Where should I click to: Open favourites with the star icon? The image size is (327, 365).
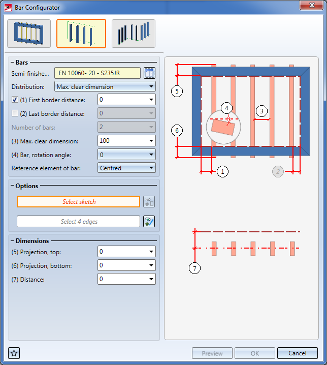click(x=14, y=353)
